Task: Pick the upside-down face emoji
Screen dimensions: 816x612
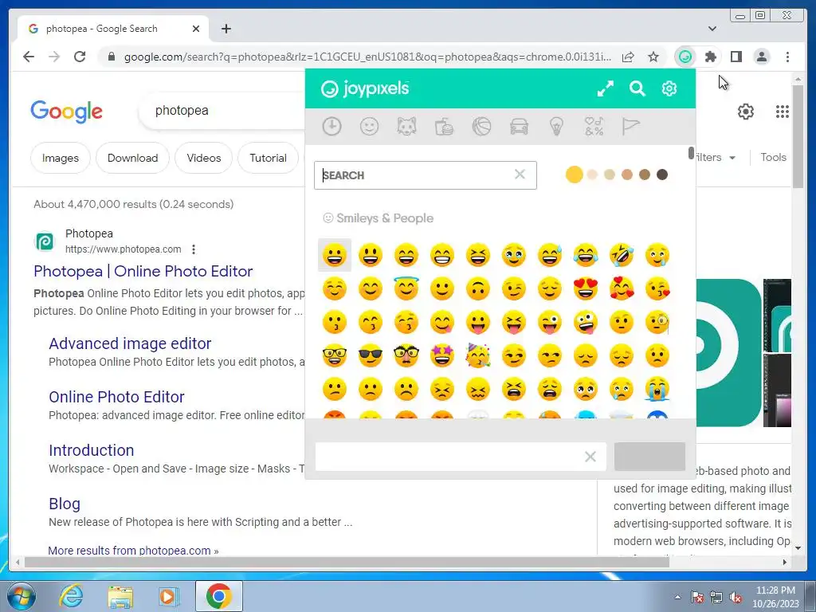Action: click(478, 288)
